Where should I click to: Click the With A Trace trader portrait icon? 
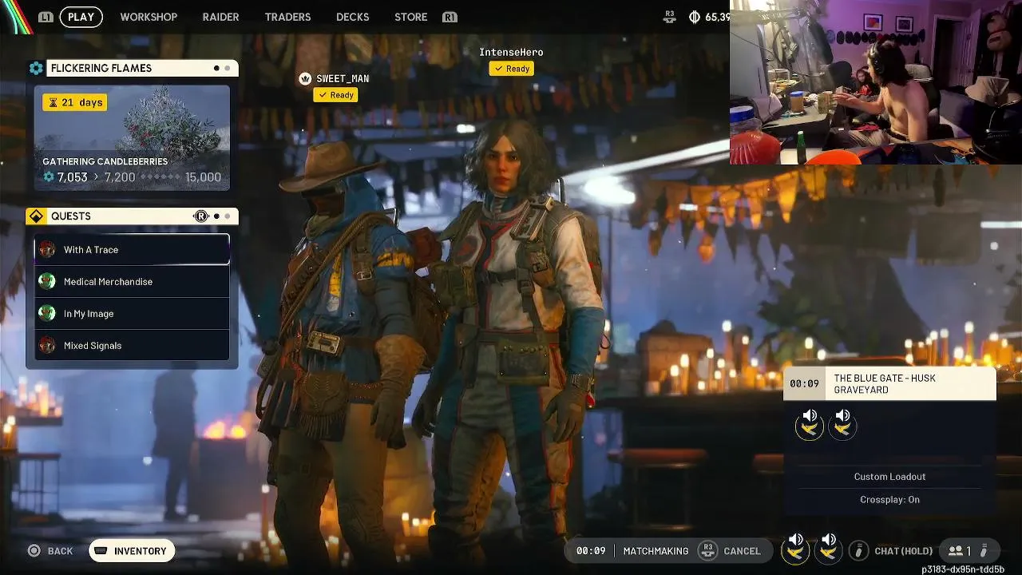pyautogui.click(x=47, y=250)
